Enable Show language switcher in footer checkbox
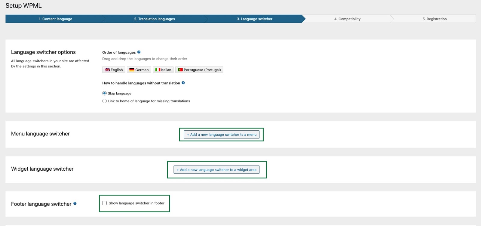Viewport: 481px width, 226px height. 104,203
